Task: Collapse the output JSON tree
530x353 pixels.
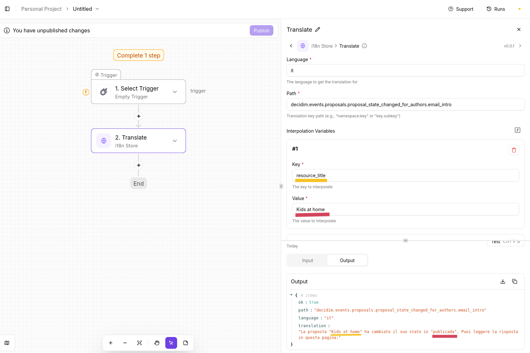Action: (291, 295)
